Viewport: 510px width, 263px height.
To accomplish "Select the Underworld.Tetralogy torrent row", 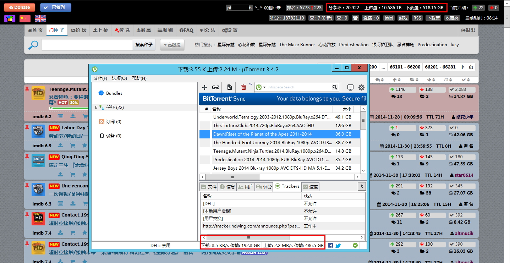I will 280,117.
